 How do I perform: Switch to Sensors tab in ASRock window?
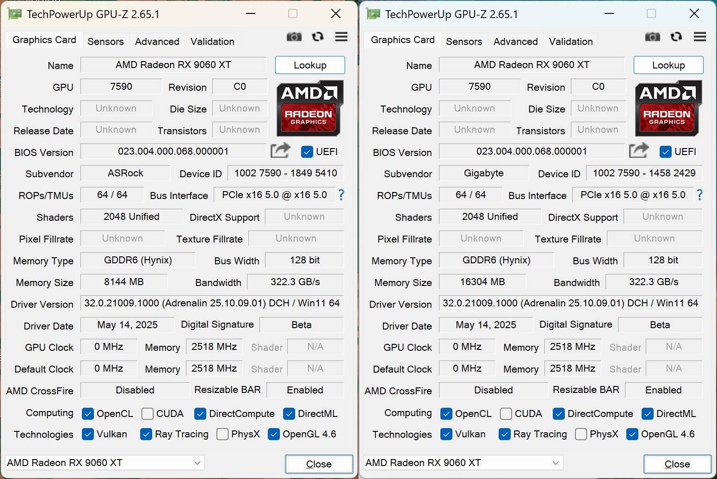[105, 42]
